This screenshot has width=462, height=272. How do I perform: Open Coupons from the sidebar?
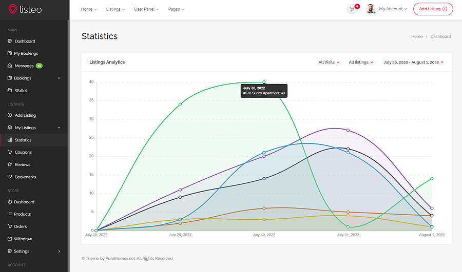tap(23, 152)
